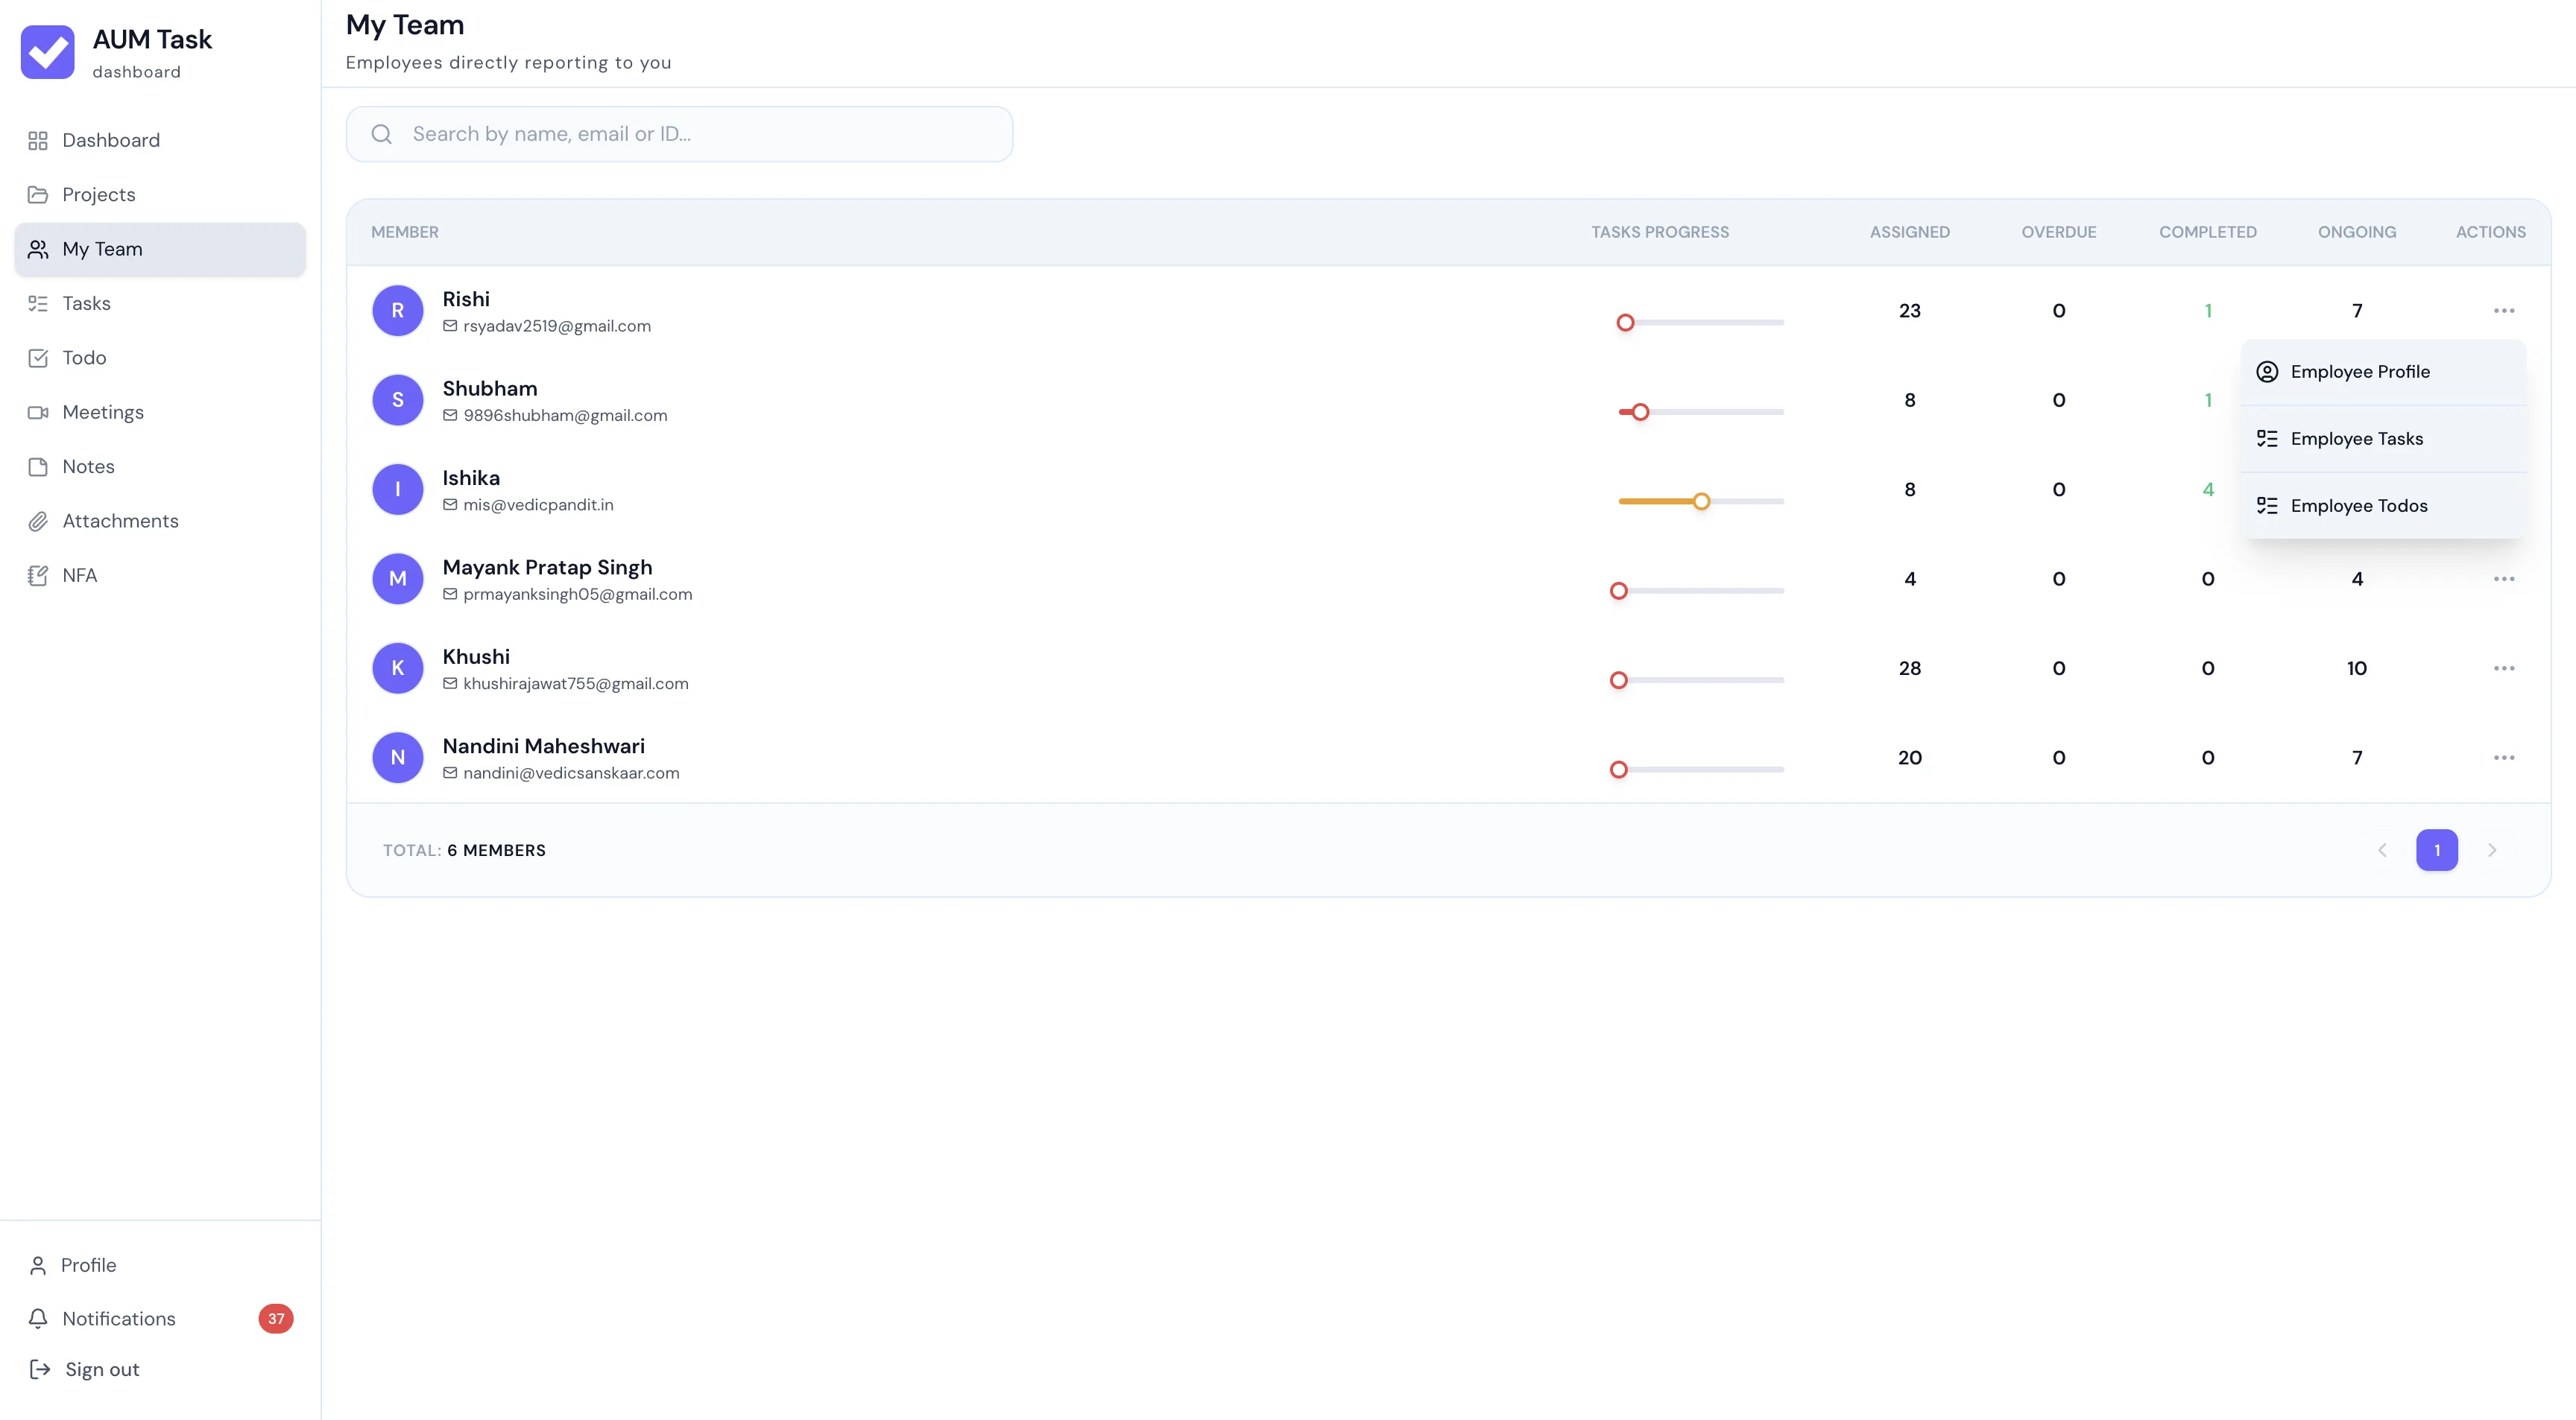
Task: Go to Projects in the sidebar
Action: pyautogui.click(x=160, y=194)
